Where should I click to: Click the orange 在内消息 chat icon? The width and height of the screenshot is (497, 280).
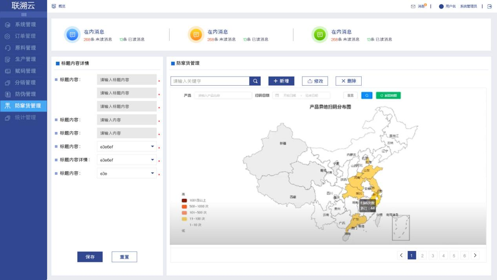(196, 35)
